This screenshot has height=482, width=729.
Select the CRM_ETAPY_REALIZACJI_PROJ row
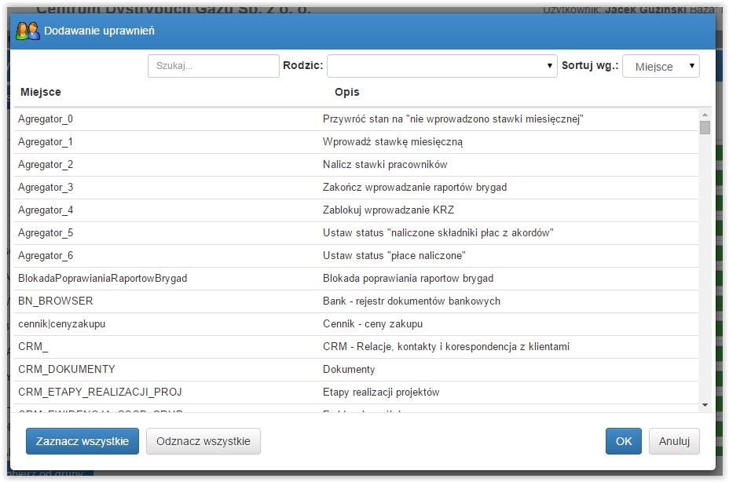[x=356, y=393]
